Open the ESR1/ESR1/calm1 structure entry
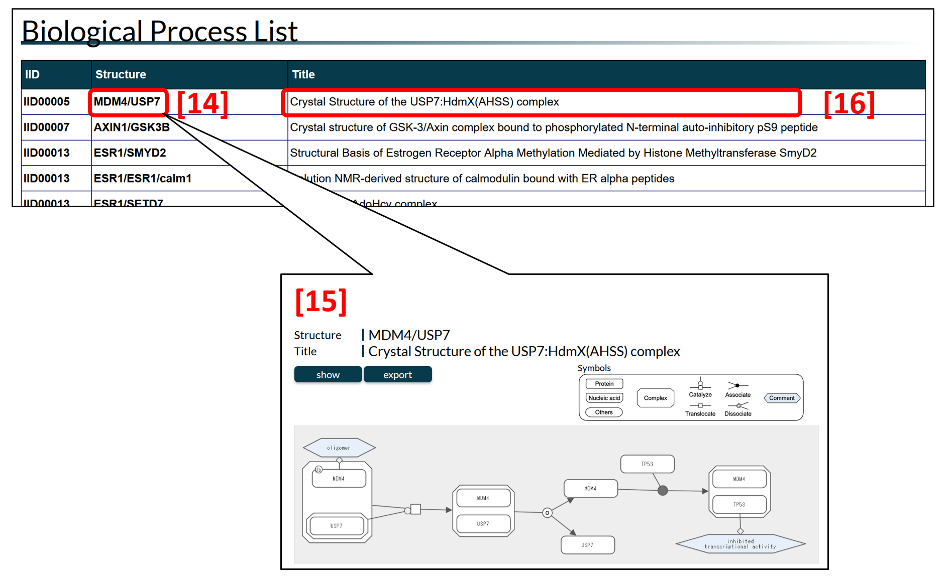The image size is (950, 580). 143,179
